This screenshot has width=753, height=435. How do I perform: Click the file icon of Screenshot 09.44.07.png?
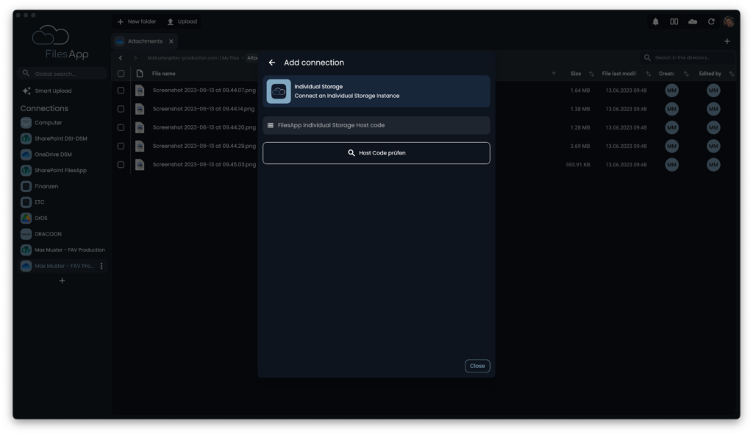pos(140,91)
